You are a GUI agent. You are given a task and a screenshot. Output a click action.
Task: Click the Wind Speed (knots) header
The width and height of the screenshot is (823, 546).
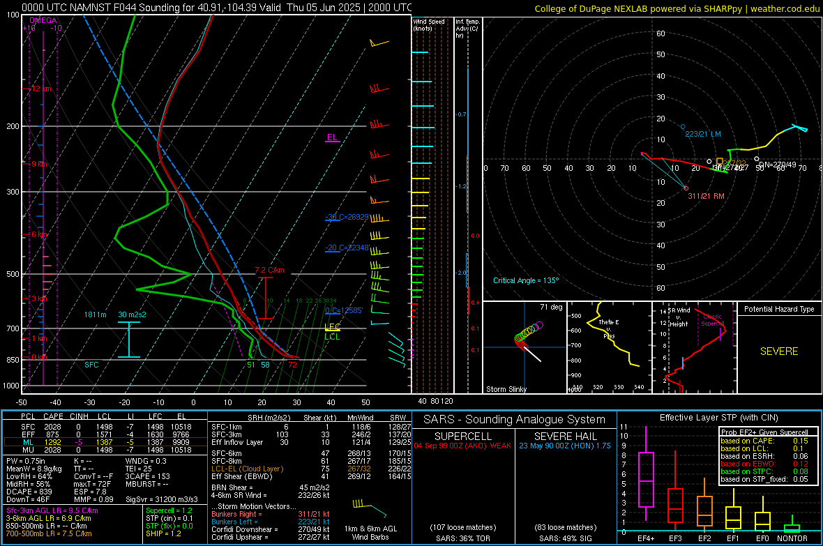[x=429, y=24]
